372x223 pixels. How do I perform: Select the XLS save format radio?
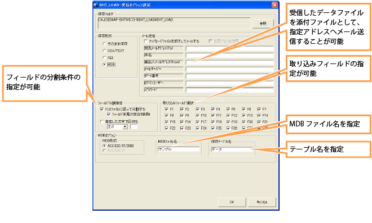104,57
